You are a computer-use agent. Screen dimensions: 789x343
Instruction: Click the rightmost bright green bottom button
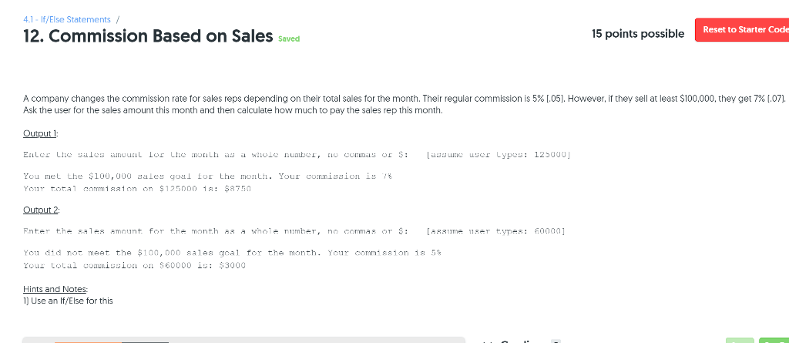tap(774, 339)
